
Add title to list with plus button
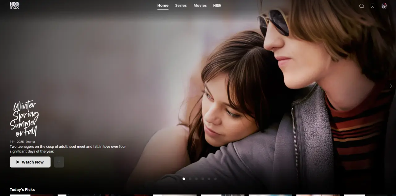[59, 162]
